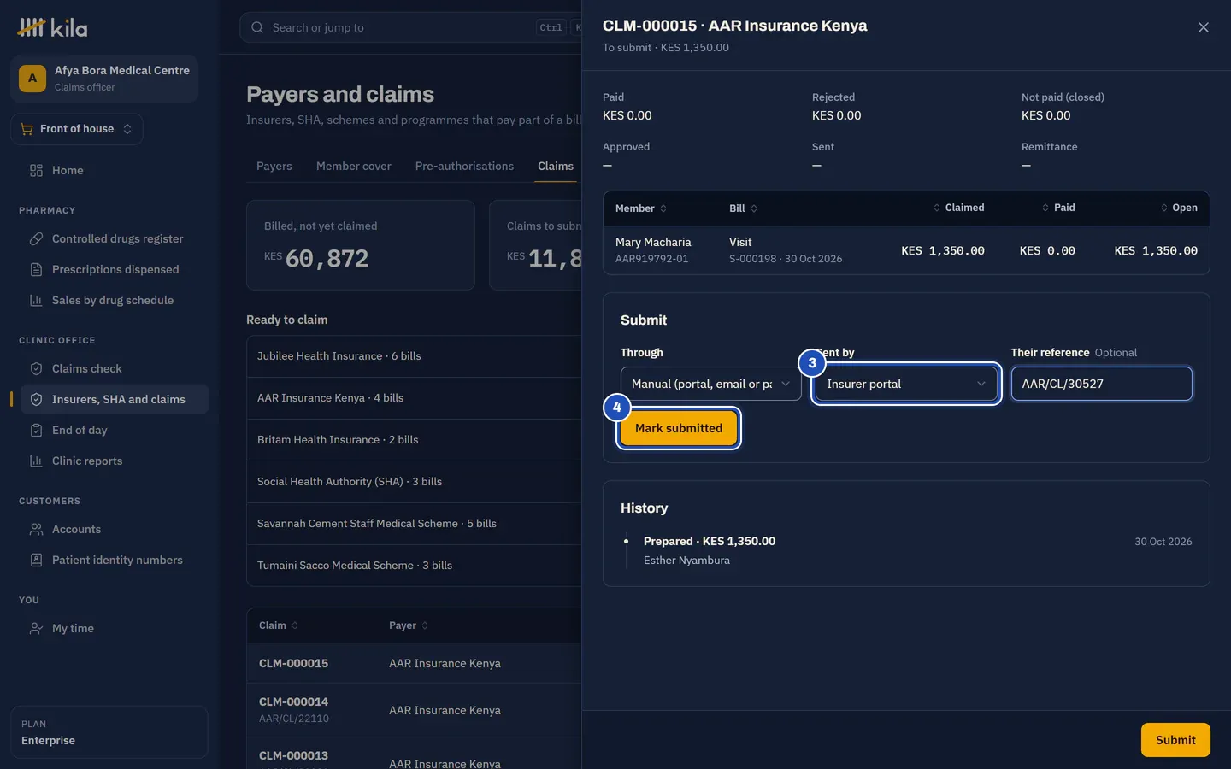Open the Through dropdown
This screenshot has height=769, width=1231.
pyautogui.click(x=711, y=384)
